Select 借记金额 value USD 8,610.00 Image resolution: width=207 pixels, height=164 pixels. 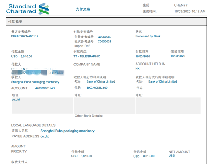click(x=144, y=156)
